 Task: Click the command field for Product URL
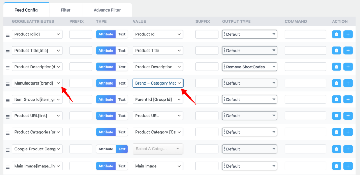click(x=306, y=116)
